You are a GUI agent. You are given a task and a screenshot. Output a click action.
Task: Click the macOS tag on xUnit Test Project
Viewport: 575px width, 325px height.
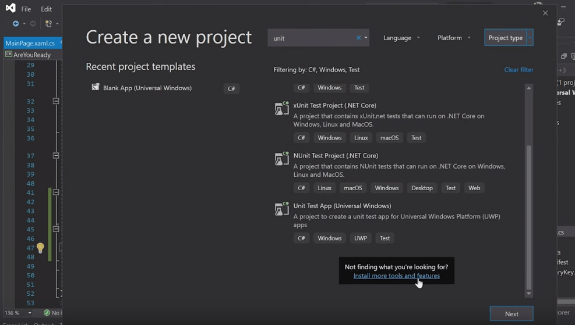(389, 138)
